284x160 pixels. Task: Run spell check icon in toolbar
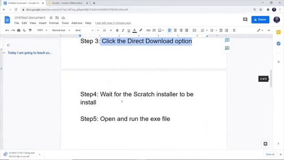click(x=24, y=31)
